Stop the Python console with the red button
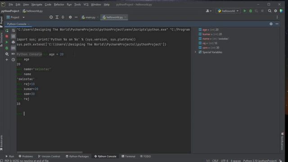Image resolution: width=288 pixels, height=162 pixels. pos(7,36)
